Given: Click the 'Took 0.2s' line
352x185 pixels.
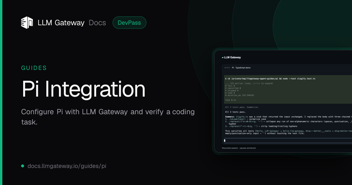Looking at the screenshot, I should click(231, 100).
